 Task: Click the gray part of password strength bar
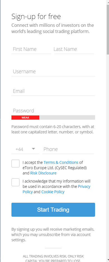[67, 118]
